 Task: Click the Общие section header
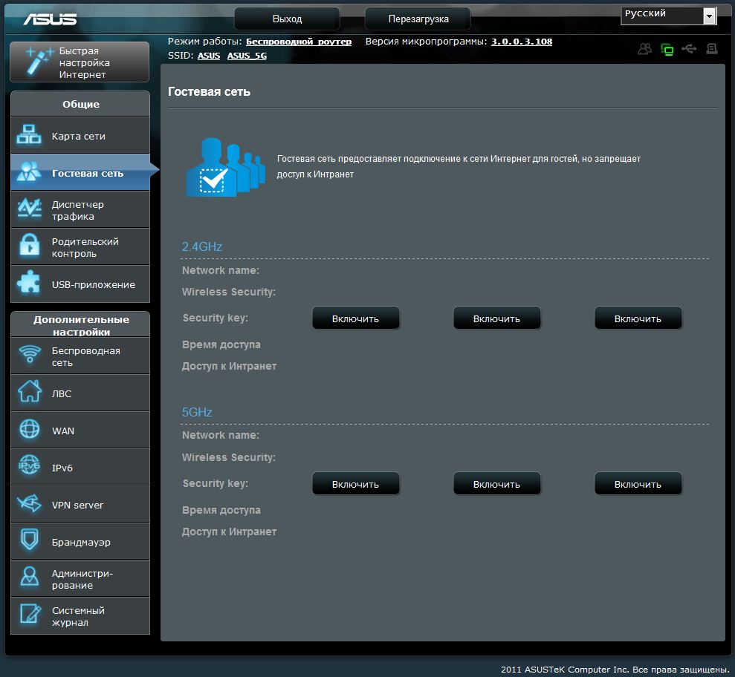[80, 104]
